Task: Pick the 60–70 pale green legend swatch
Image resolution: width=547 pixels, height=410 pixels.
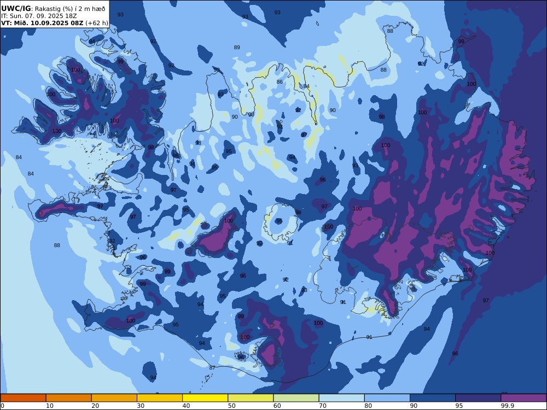Action: (296, 398)
